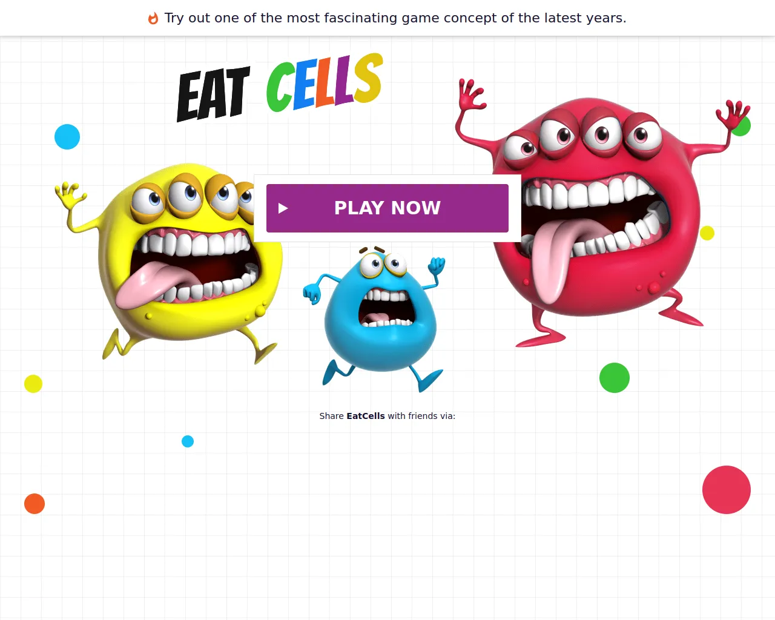Click the small yellow dot beside red monster
Viewport: 775px width, 620px height.
707,233
